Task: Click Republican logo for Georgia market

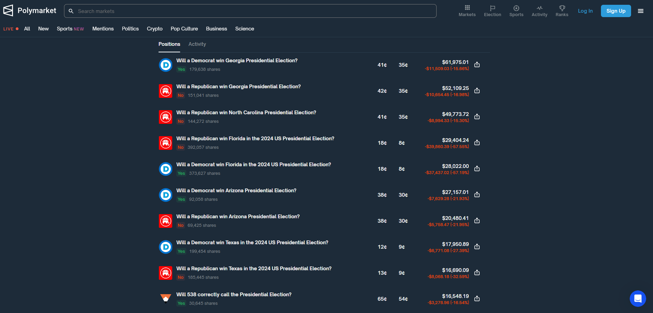Action: point(166,91)
